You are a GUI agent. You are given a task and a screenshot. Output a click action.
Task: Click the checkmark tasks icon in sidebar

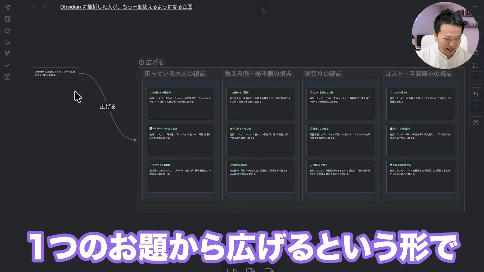7,65
